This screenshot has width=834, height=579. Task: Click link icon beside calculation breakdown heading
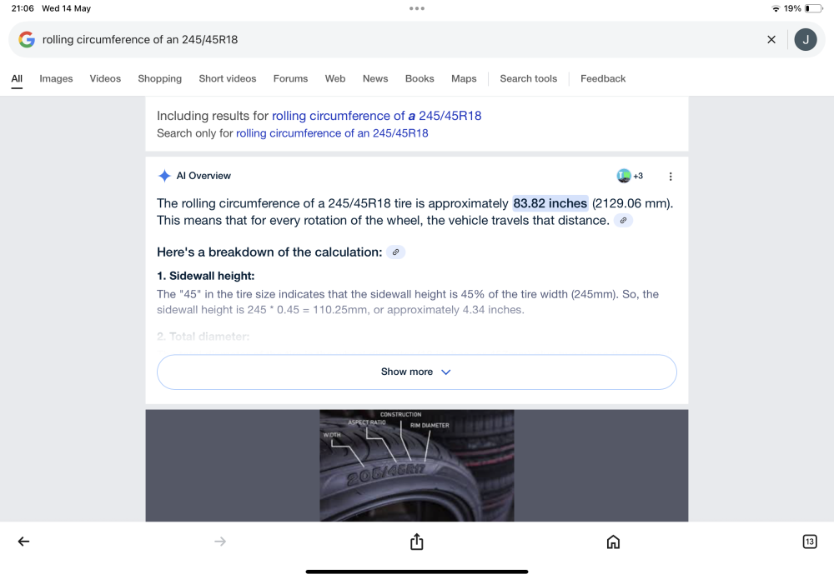click(x=395, y=252)
